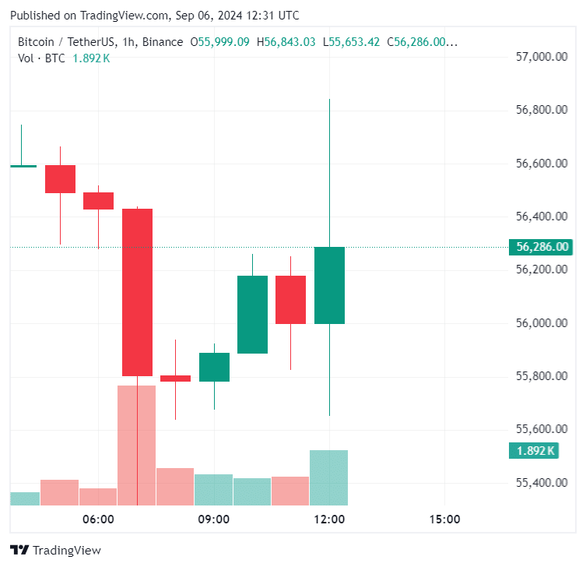Screen dimensions: 586x567
Task: Select the green 12:00 candle body
Action: click(x=329, y=285)
